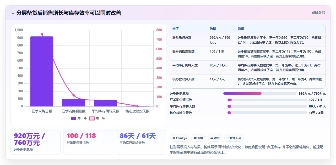Click the lightning icon beside the title
This screenshot has height=165, width=336.
point(13,13)
